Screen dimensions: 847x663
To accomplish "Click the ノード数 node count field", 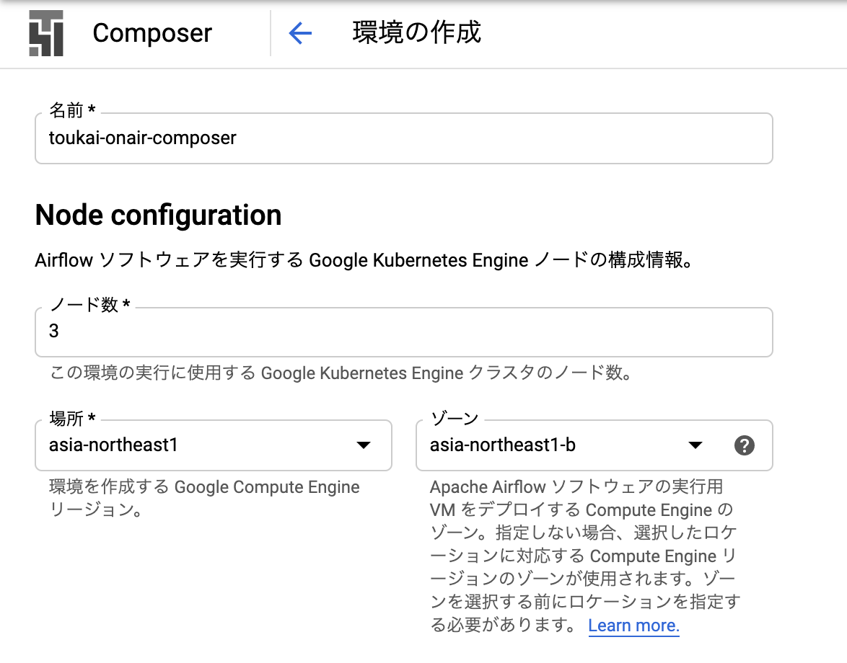I will (x=404, y=332).
